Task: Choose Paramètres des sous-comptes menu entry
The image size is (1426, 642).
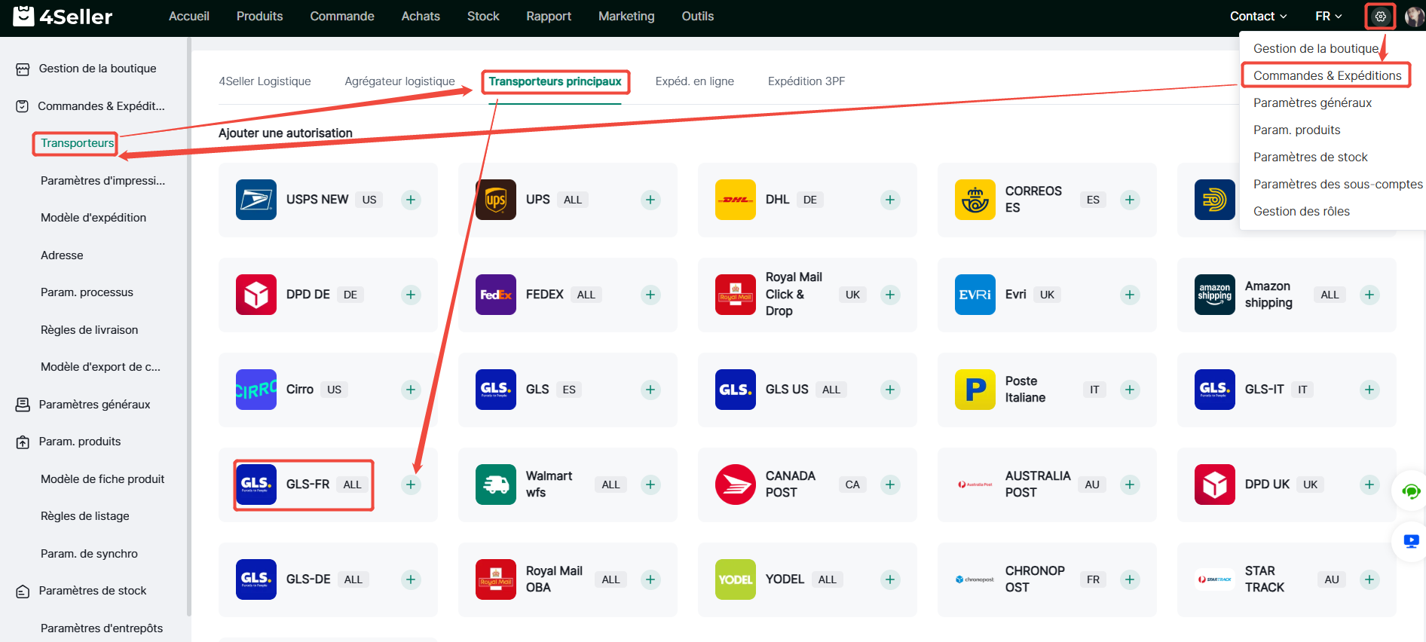Action: tap(1338, 184)
